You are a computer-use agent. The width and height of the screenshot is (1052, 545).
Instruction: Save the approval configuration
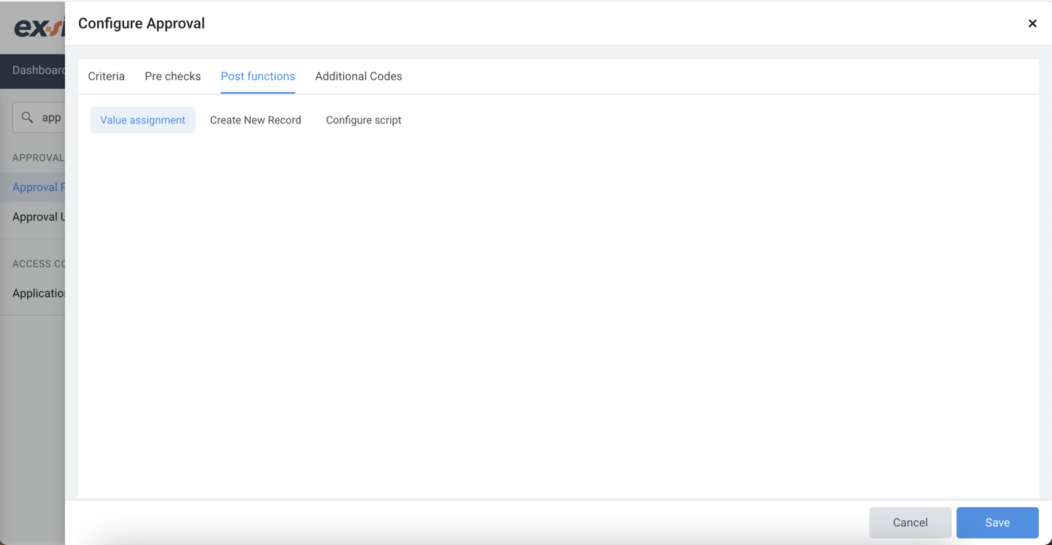pyautogui.click(x=997, y=522)
